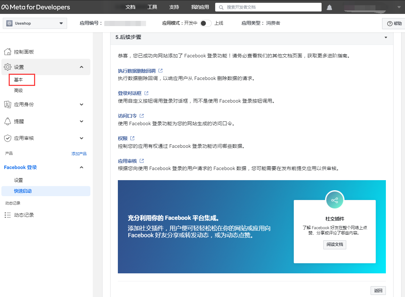The image size is (405, 297).
Task: Click the Meta for Developers logo
Action: click(x=36, y=7)
